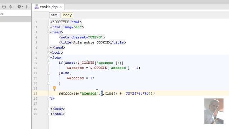Click the time() call on line 15
The width and height of the screenshot is (229, 129).
pyautogui.click(x=111, y=93)
